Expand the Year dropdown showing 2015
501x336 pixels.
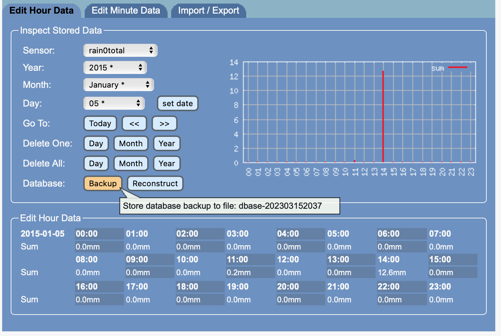tap(115, 68)
